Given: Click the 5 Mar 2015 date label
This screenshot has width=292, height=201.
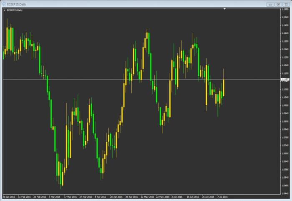Looking at the screenshot, I should [54, 196].
